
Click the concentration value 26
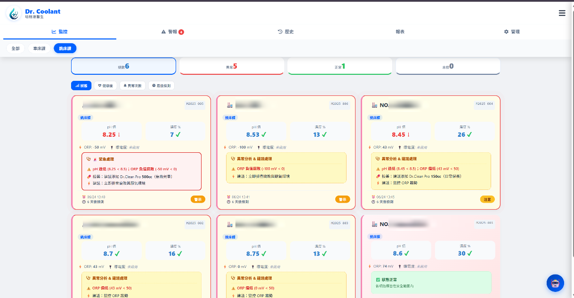tap(461, 134)
